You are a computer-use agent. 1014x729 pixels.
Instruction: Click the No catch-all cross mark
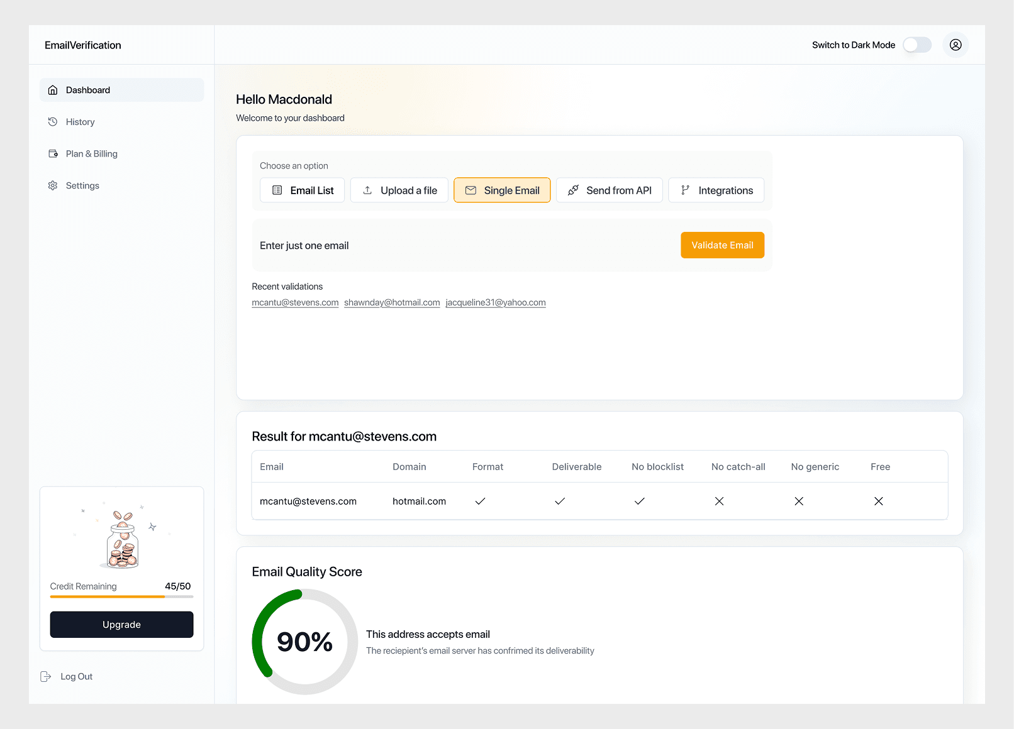(x=719, y=501)
